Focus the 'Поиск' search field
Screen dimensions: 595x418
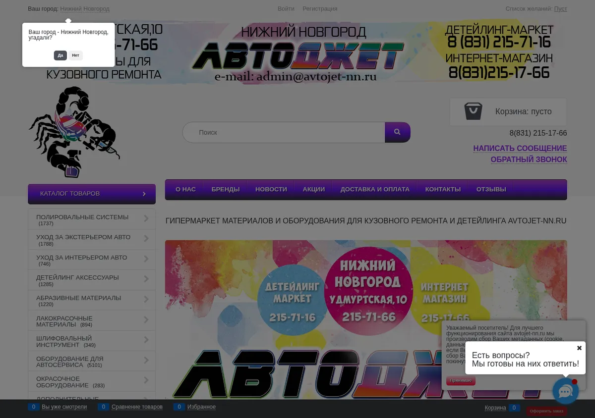pos(284,132)
